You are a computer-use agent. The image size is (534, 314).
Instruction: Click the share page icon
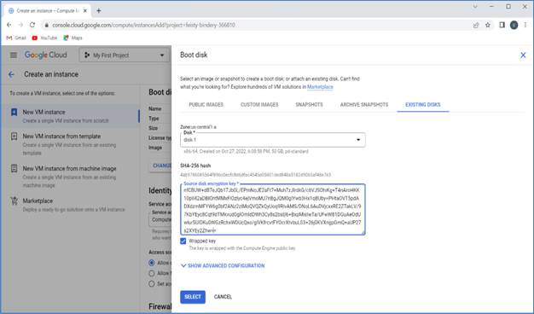(476, 25)
